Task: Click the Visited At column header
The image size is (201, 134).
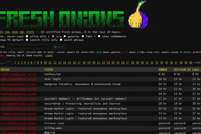Action: [x=182, y=69]
